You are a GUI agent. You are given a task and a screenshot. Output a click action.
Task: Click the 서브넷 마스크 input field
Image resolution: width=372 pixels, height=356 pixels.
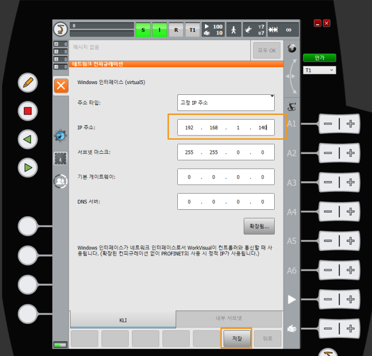226,152
